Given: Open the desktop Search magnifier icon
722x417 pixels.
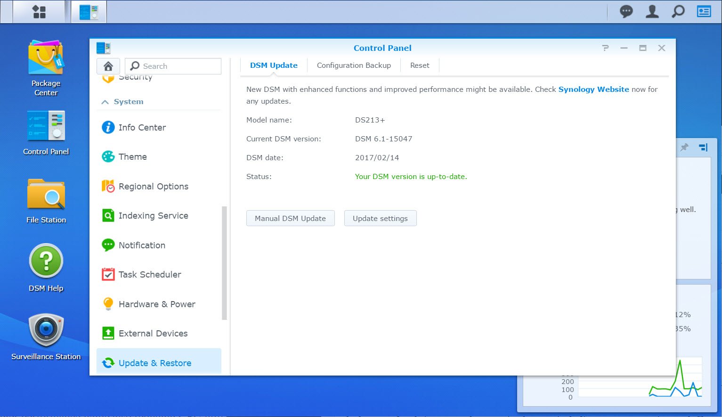Looking at the screenshot, I should [x=678, y=11].
